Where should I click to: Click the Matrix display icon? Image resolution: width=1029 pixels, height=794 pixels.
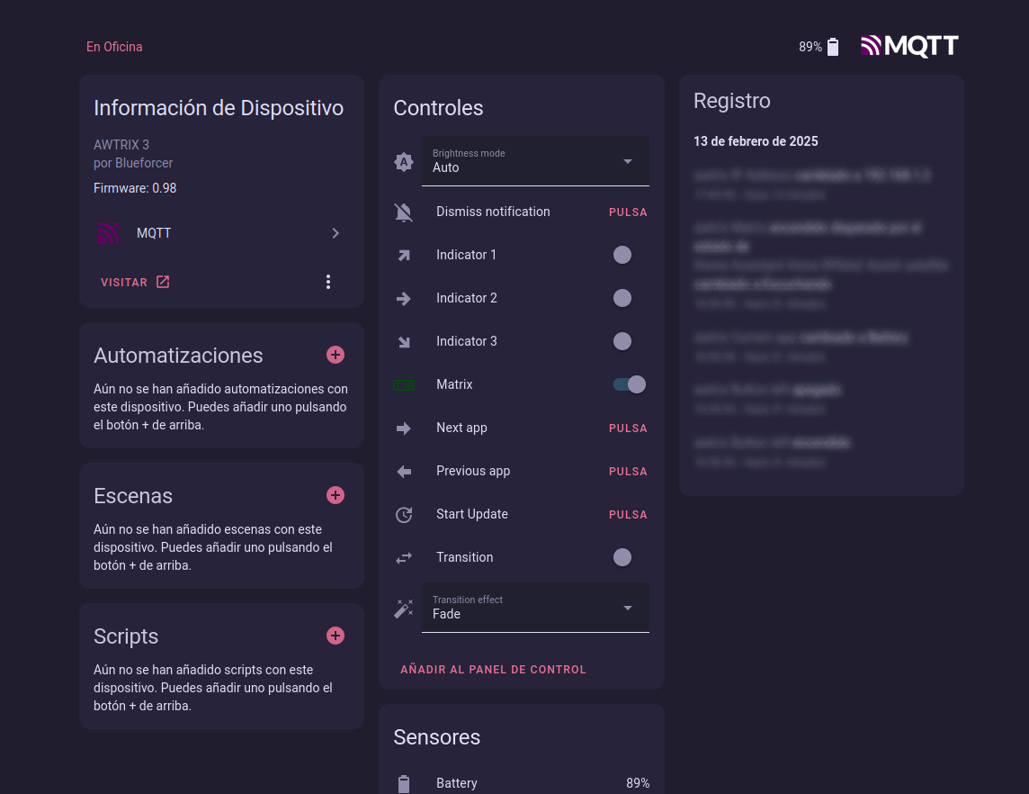click(x=404, y=385)
